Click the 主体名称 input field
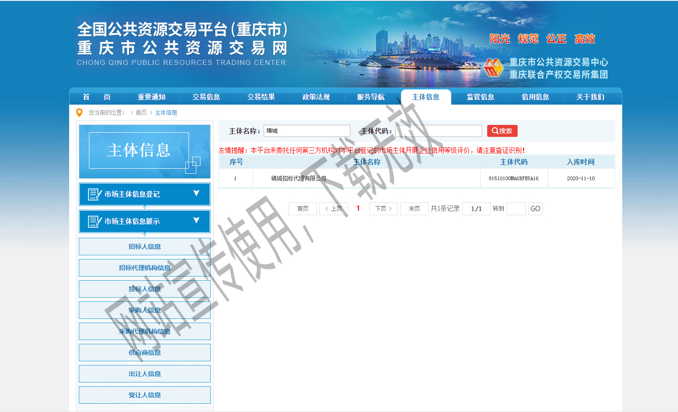Image resolution: width=678 pixels, height=412 pixels. (307, 131)
